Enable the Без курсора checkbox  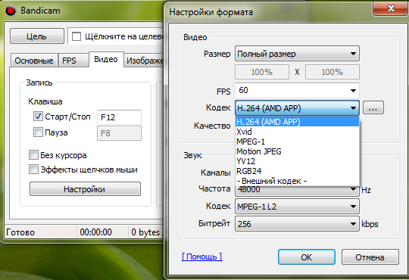(33, 155)
